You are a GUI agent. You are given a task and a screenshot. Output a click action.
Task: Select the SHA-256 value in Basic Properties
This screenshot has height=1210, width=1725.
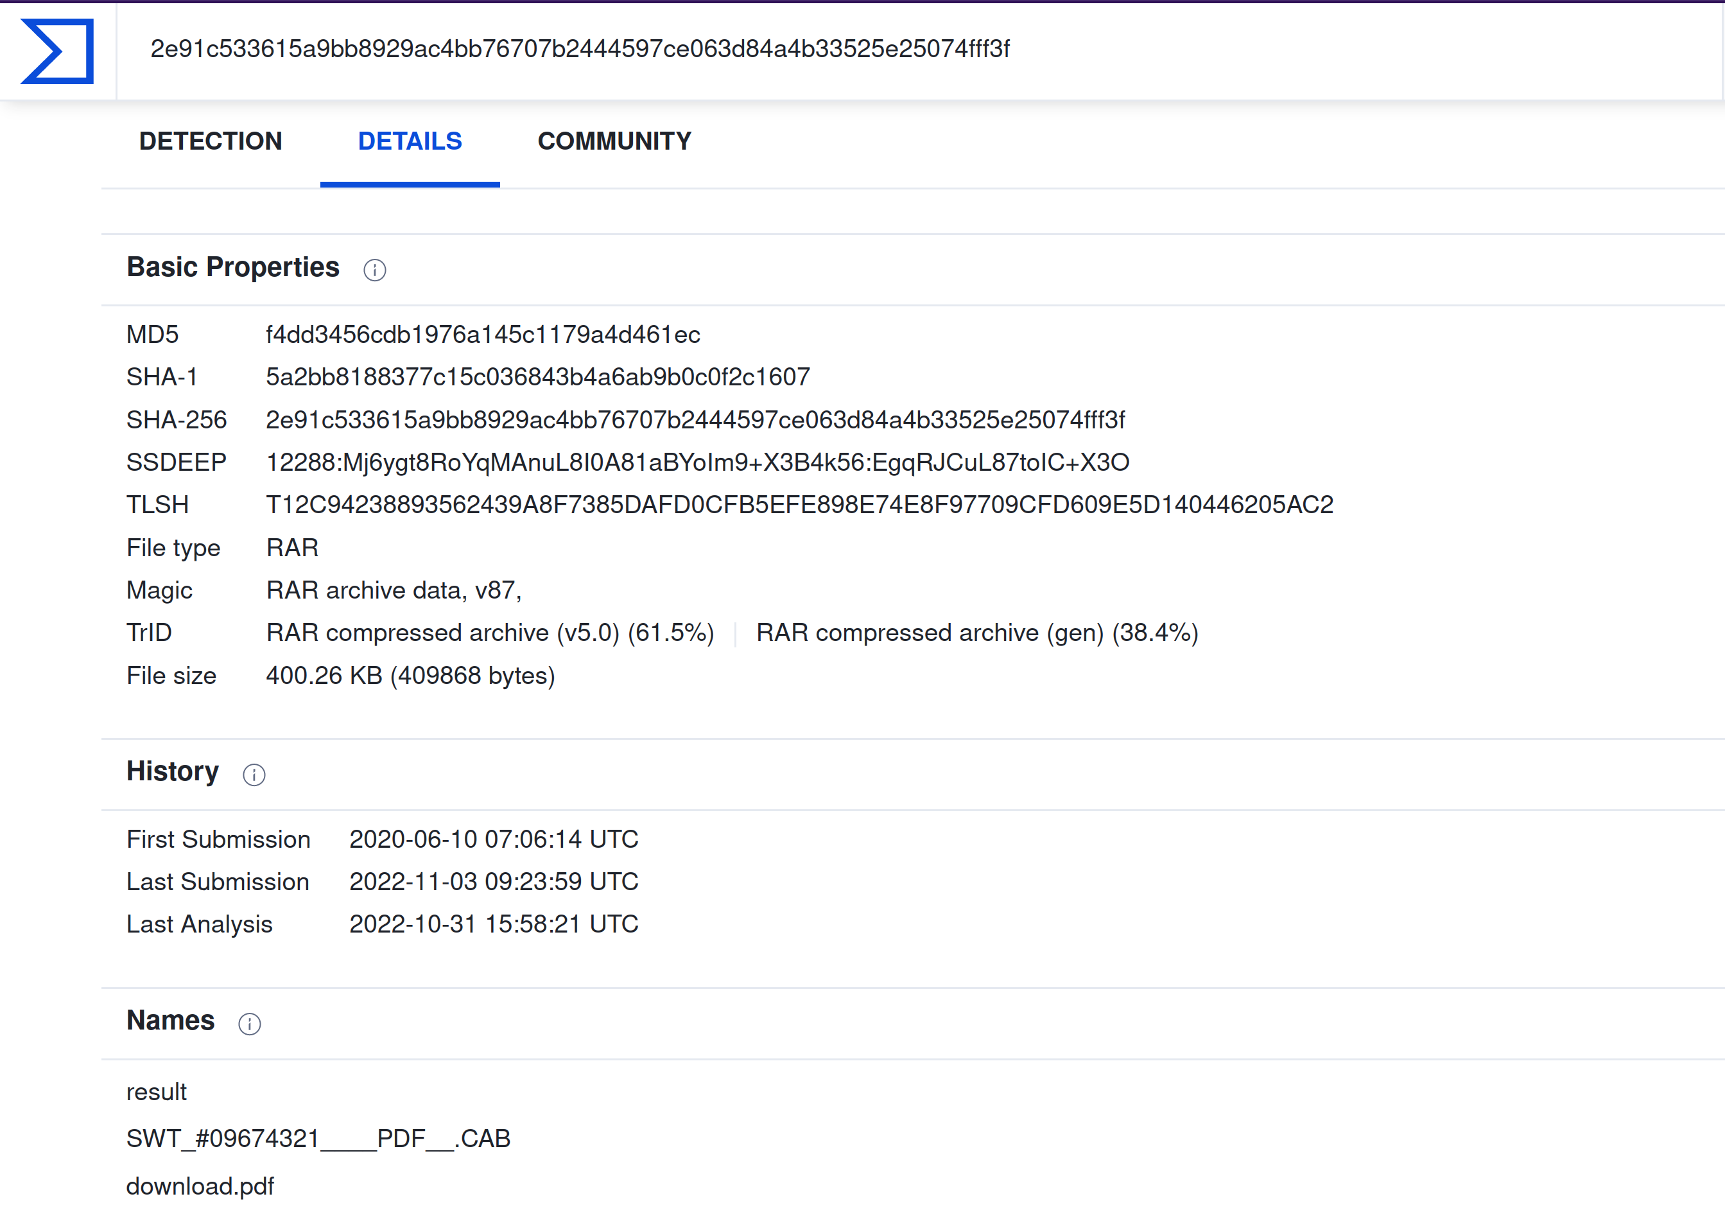point(696,419)
